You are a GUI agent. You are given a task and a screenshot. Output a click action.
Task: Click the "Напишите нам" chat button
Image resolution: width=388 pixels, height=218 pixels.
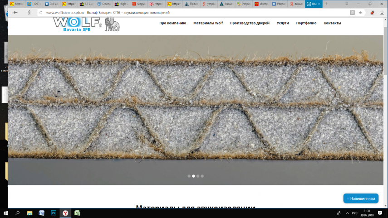[361, 199]
